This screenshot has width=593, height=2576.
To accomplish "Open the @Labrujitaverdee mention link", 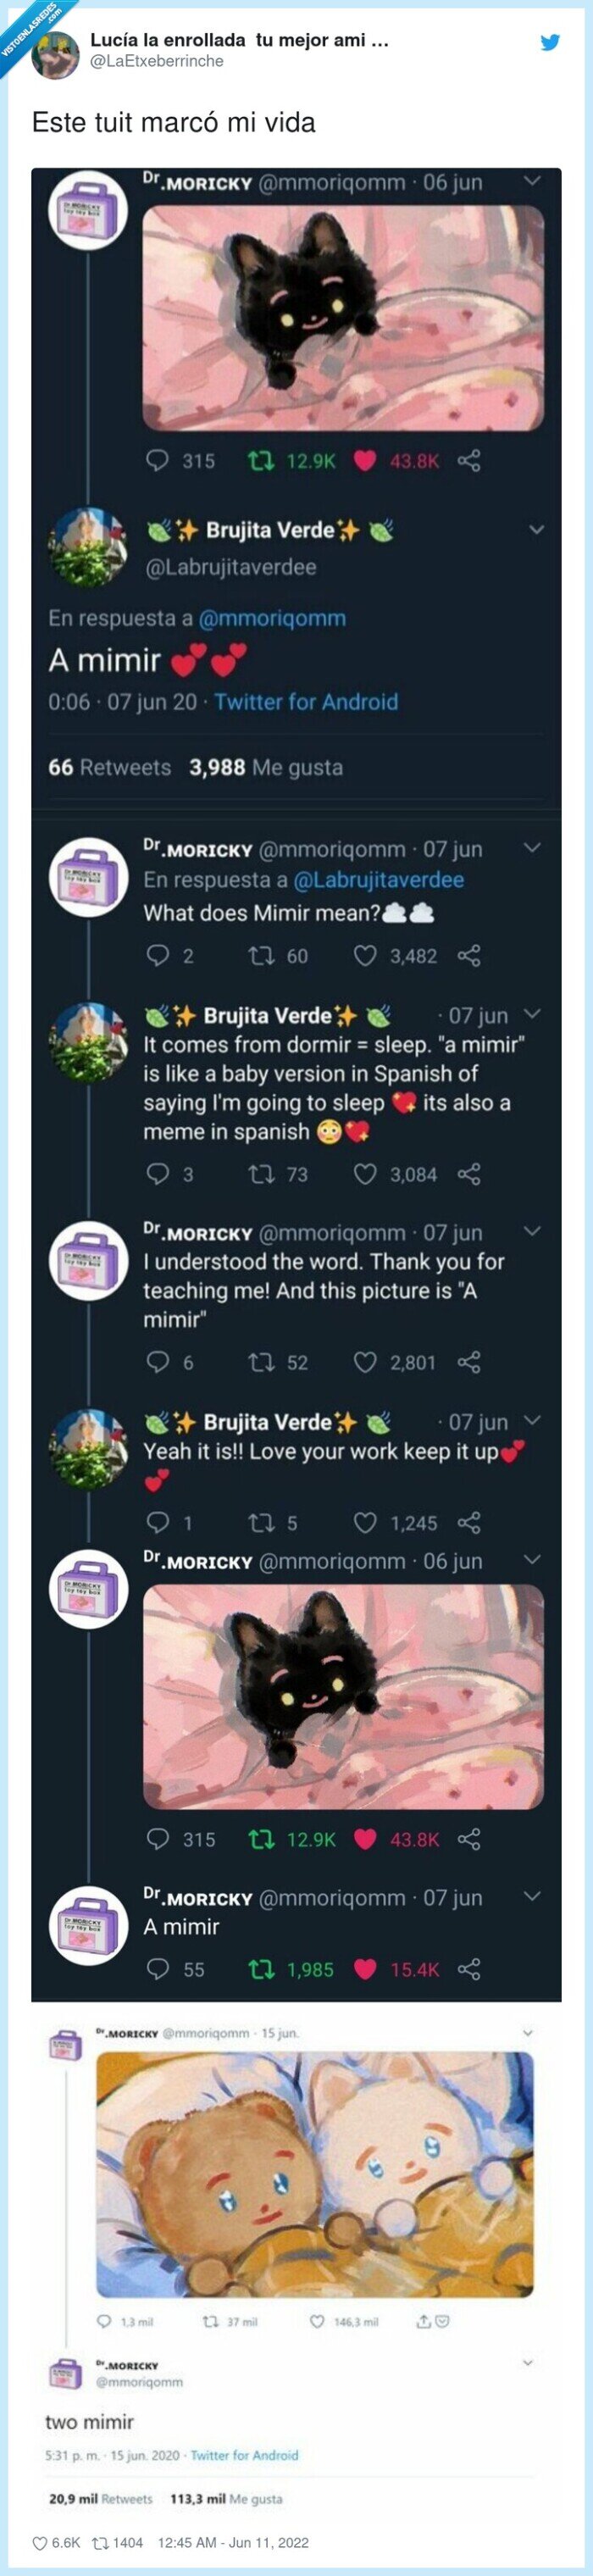I will pos(378,880).
